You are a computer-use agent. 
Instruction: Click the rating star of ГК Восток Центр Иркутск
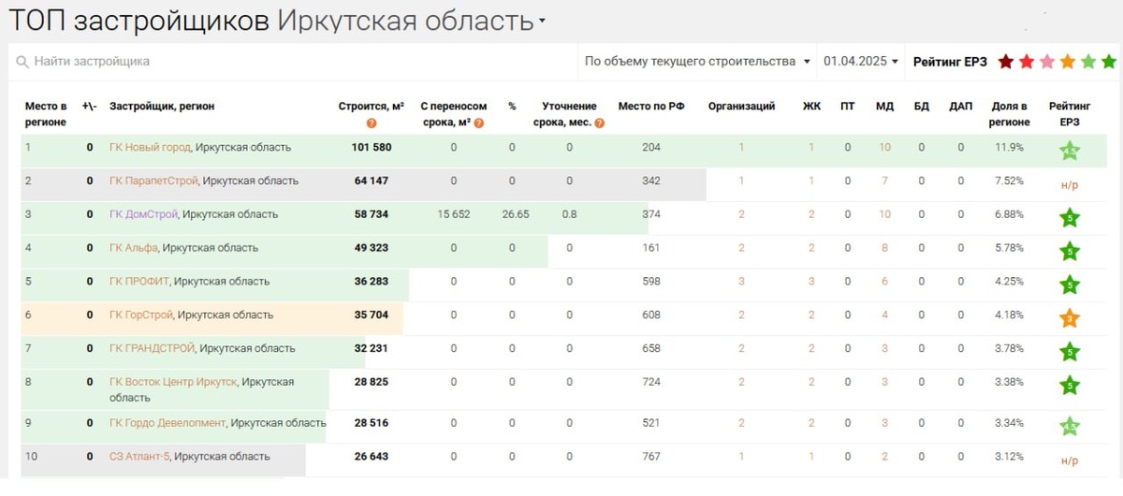coord(1070,385)
